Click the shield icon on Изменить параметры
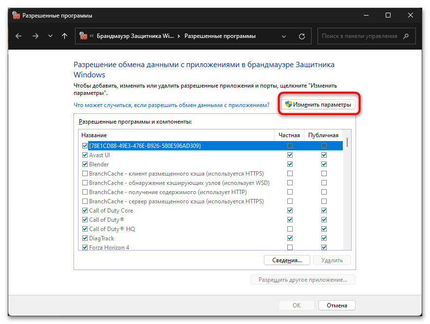Image resolution: width=430 pixels, height=324 pixels. (288, 105)
